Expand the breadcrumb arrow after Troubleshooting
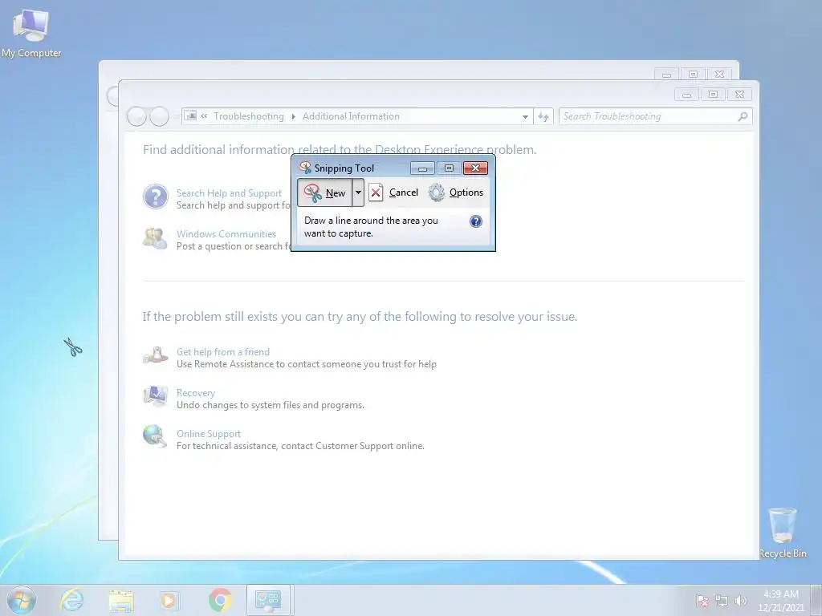822x616 pixels. click(293, 116)
